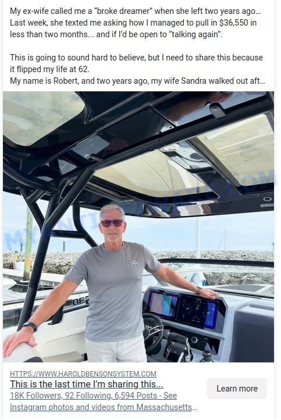This screenshot has height=420, width=281.
Task: Open the HAROLDBENSONSYSTEM.COM URL link
Action: [83, 373]
